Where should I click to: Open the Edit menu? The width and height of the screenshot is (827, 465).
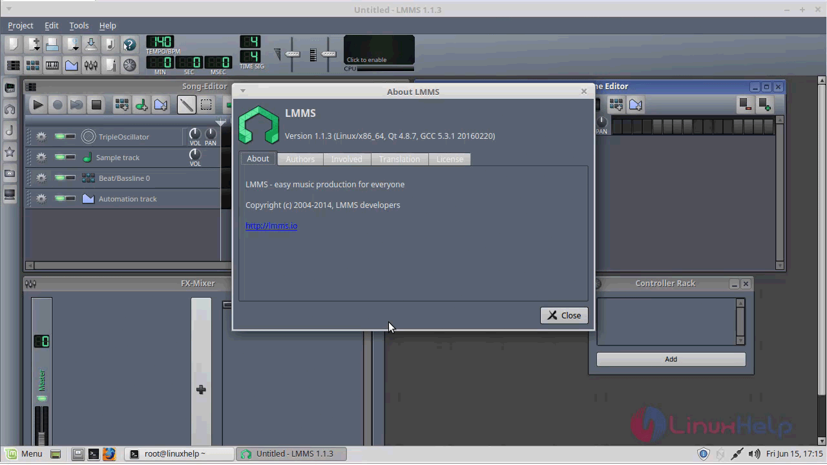(x=52, y=25)
